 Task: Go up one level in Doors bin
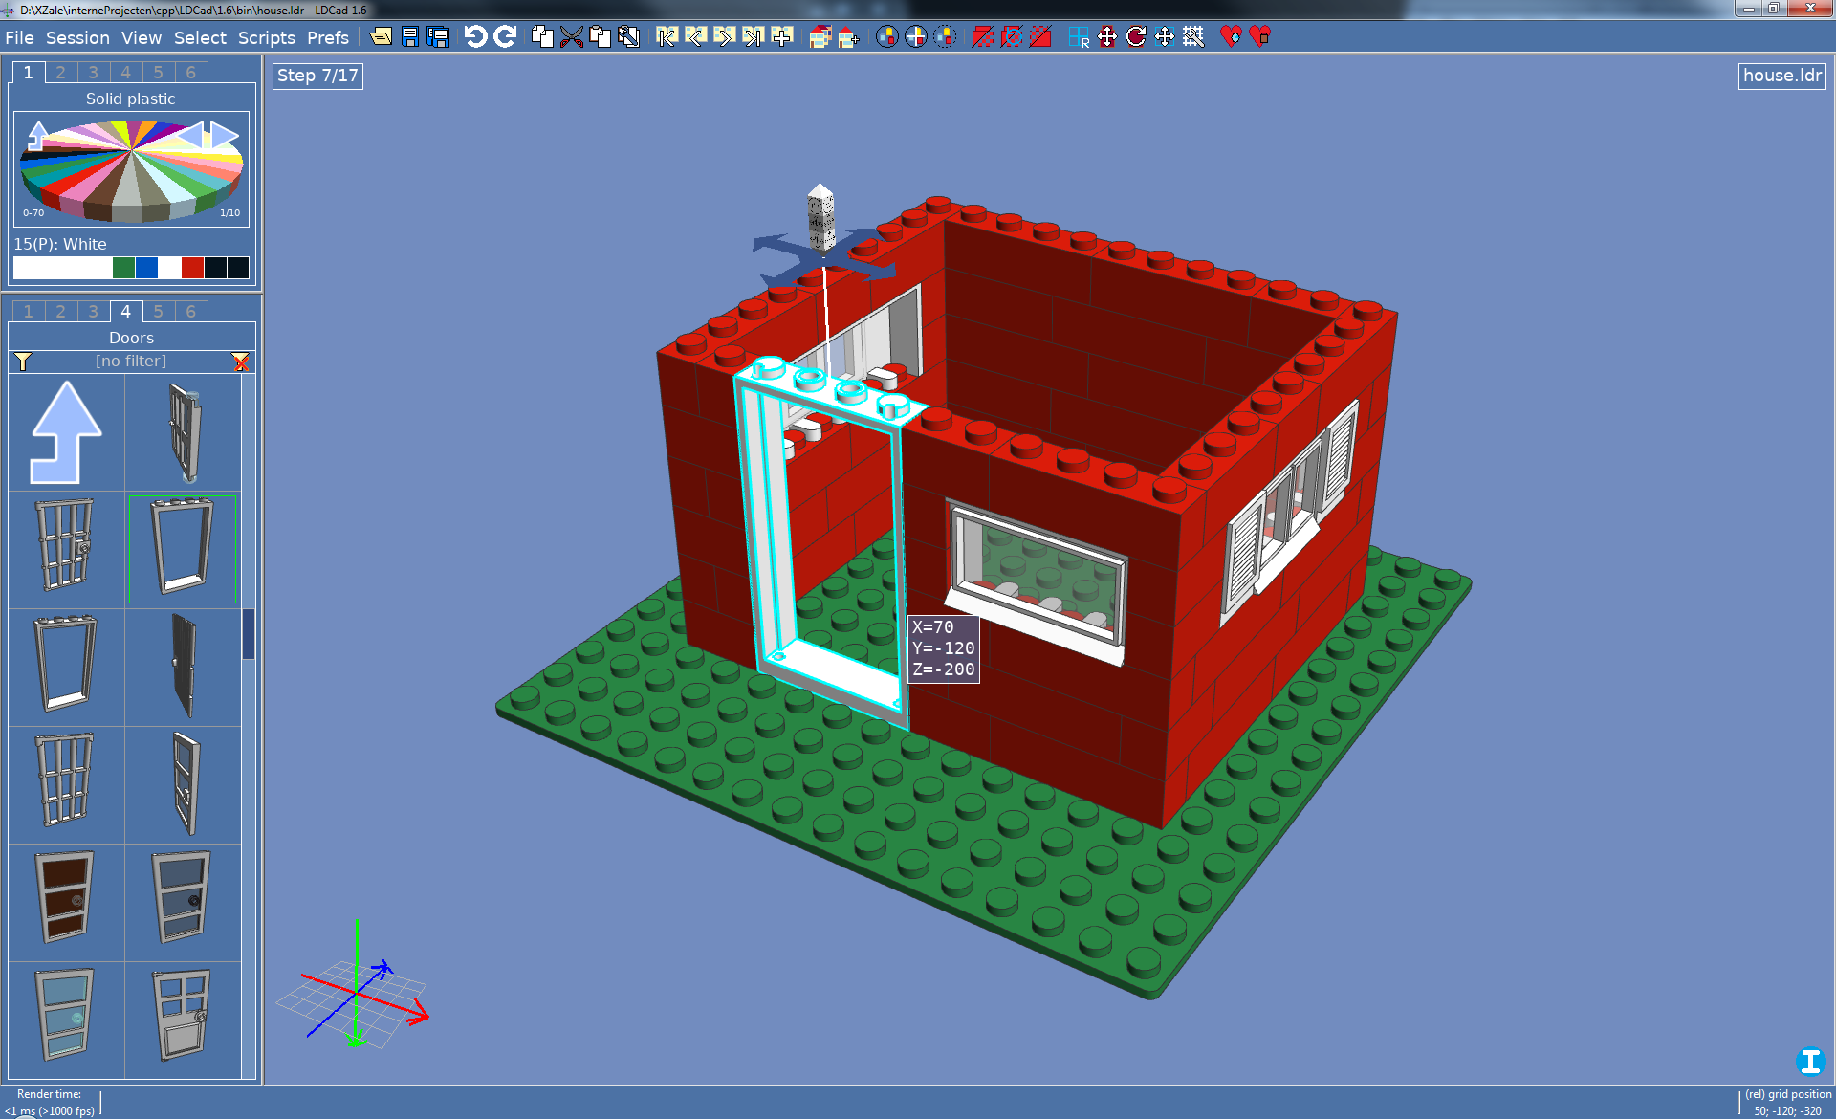coord(66,432)
